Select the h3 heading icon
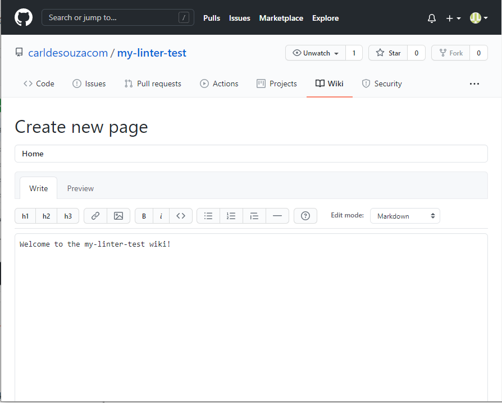Screen dimensions: 502x403 click(x=68, y=216)
